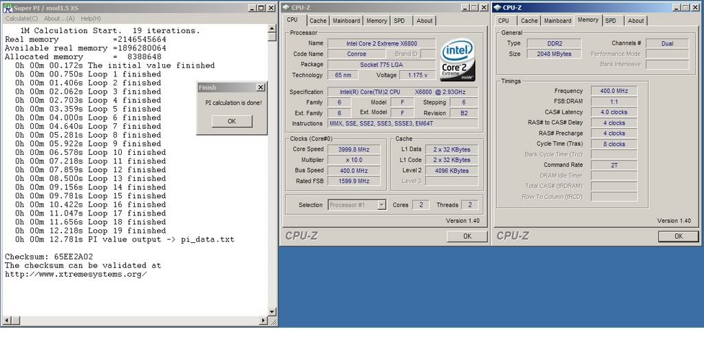Click the Intel Core 2 Extreme logo
The height and width of the screenshot is (338, 704).
pyautogui.click(x=458, y=60)
